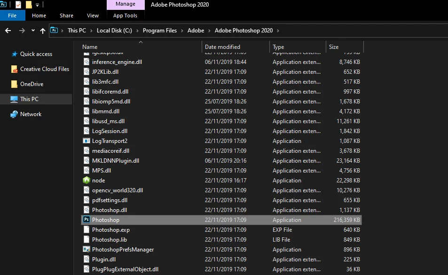Viewport: 448px width, 275px height.
Task: Sort by Date modified column
Action: click(222, 47)
